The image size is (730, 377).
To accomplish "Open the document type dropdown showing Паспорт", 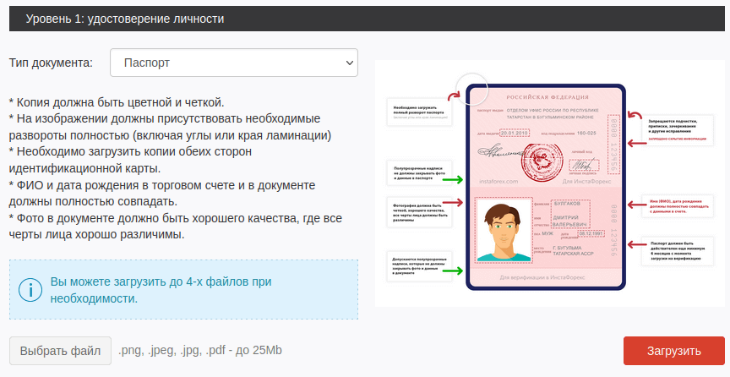I will click(234, 63).
